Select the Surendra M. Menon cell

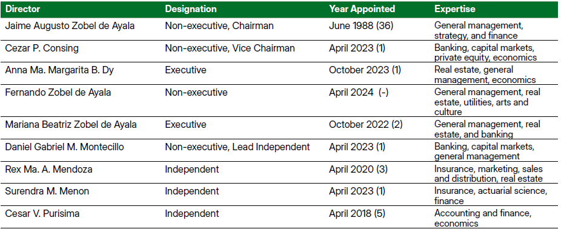(x=47, y=191)
